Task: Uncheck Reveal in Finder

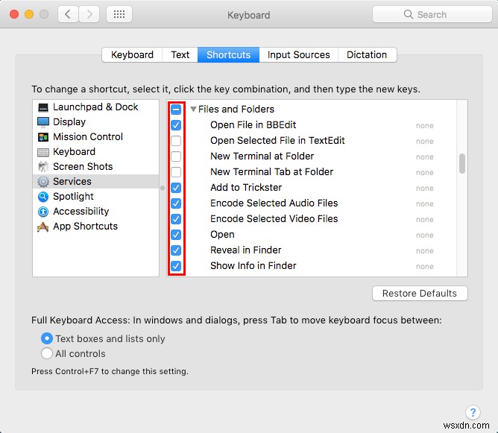Action: pyautogui.click(x=176, y=250)
